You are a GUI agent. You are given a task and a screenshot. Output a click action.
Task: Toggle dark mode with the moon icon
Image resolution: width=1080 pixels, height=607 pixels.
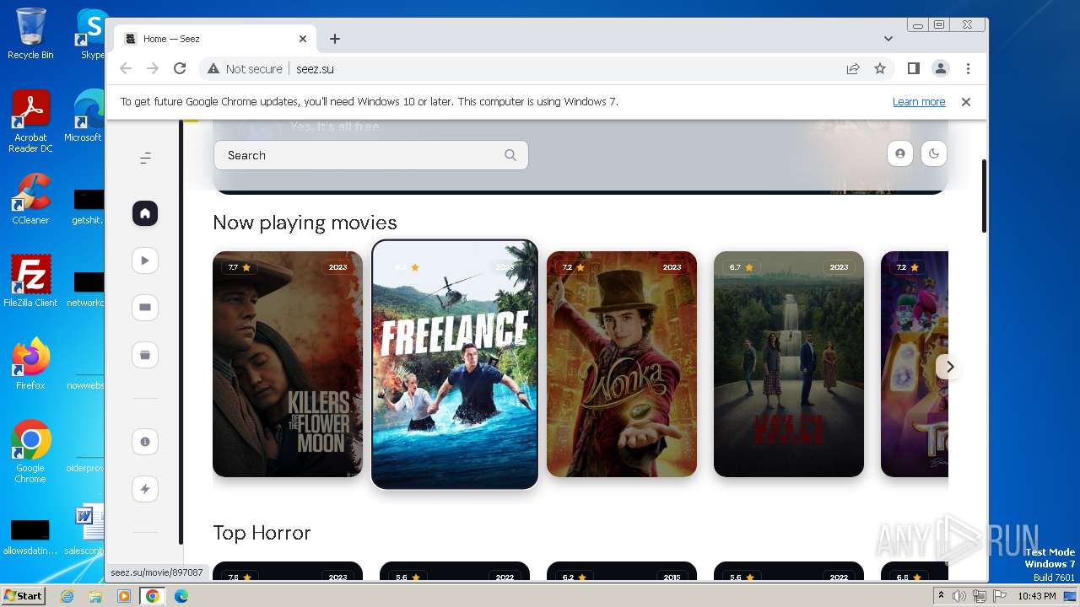click(934, 154)
